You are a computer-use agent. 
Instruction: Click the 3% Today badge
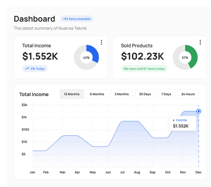pyautogui.click(x=35, y=69)
